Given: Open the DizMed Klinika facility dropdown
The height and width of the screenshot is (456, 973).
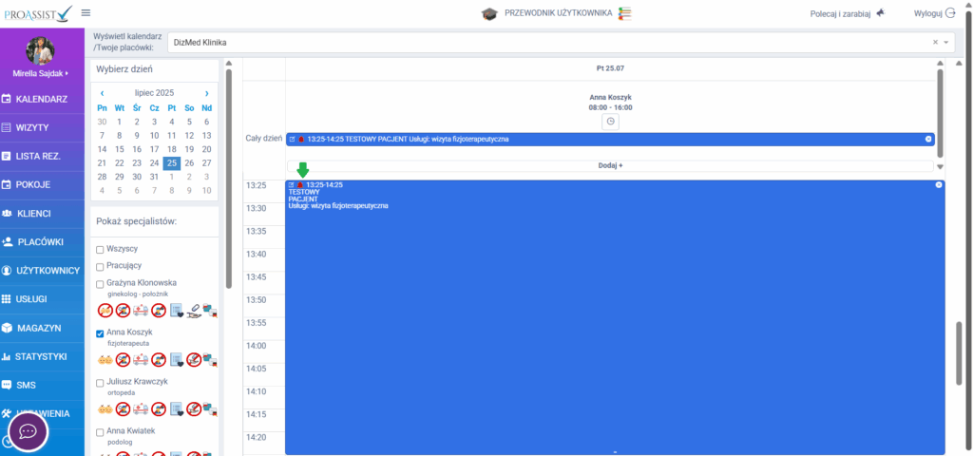Looking at the screenshot, I should coord(945,43).
